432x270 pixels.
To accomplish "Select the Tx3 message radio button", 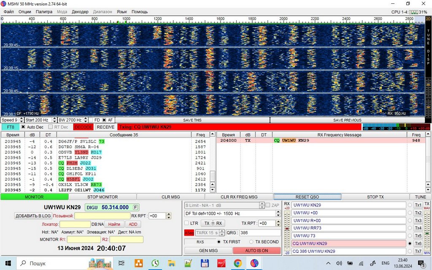I will (410, 220).
